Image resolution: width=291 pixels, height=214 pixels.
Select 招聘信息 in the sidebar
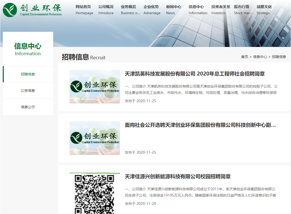pyautogui.click(x=28, y=74)
